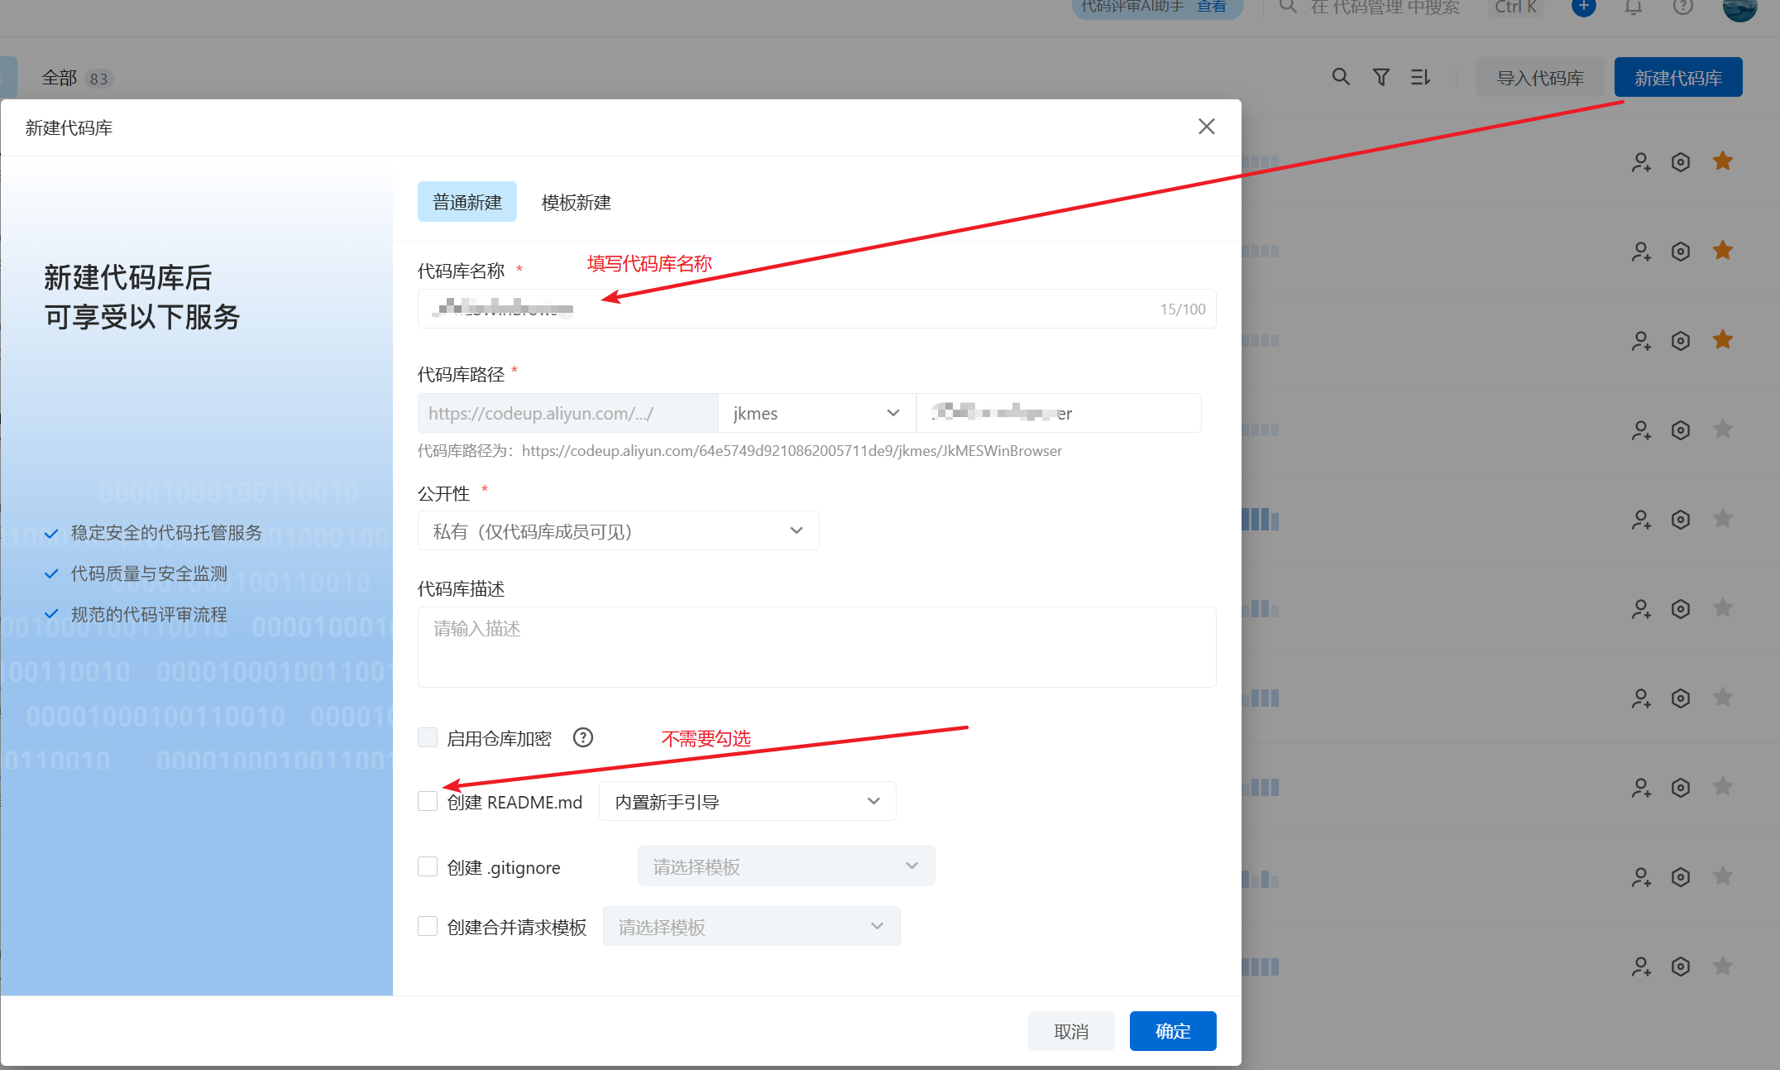The width and height of the screenshot is (1780, 1070).
Task: Click the 确定 confirm button
Action: (1172, 1031)
